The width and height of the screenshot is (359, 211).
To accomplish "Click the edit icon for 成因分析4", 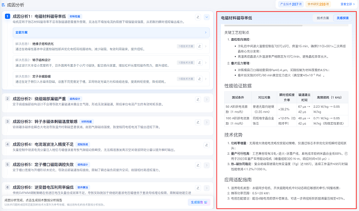I will coord(207,145).
